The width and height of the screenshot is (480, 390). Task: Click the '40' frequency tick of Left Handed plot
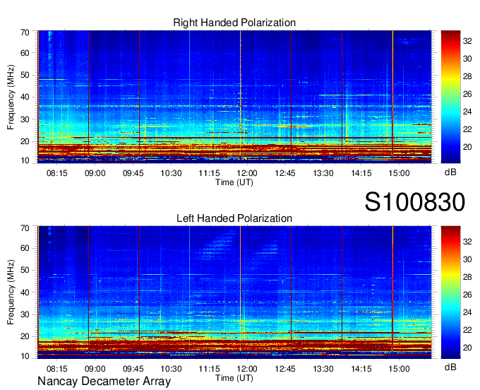point(25,292)
